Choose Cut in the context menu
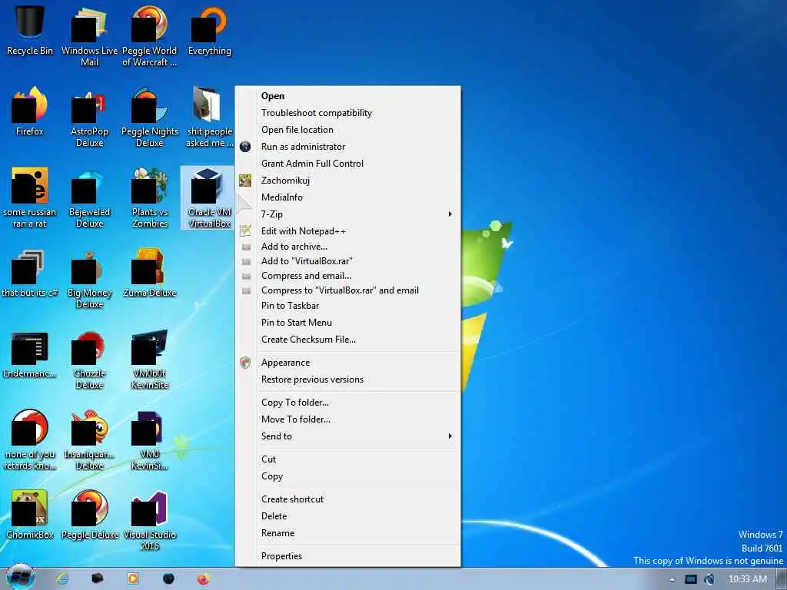Image resolution: width=787 pixels, height=590 pixels. coord(348,459)
